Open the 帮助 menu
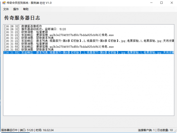The height and width of the screenshot is (133, 177). (x=26, y=9)
